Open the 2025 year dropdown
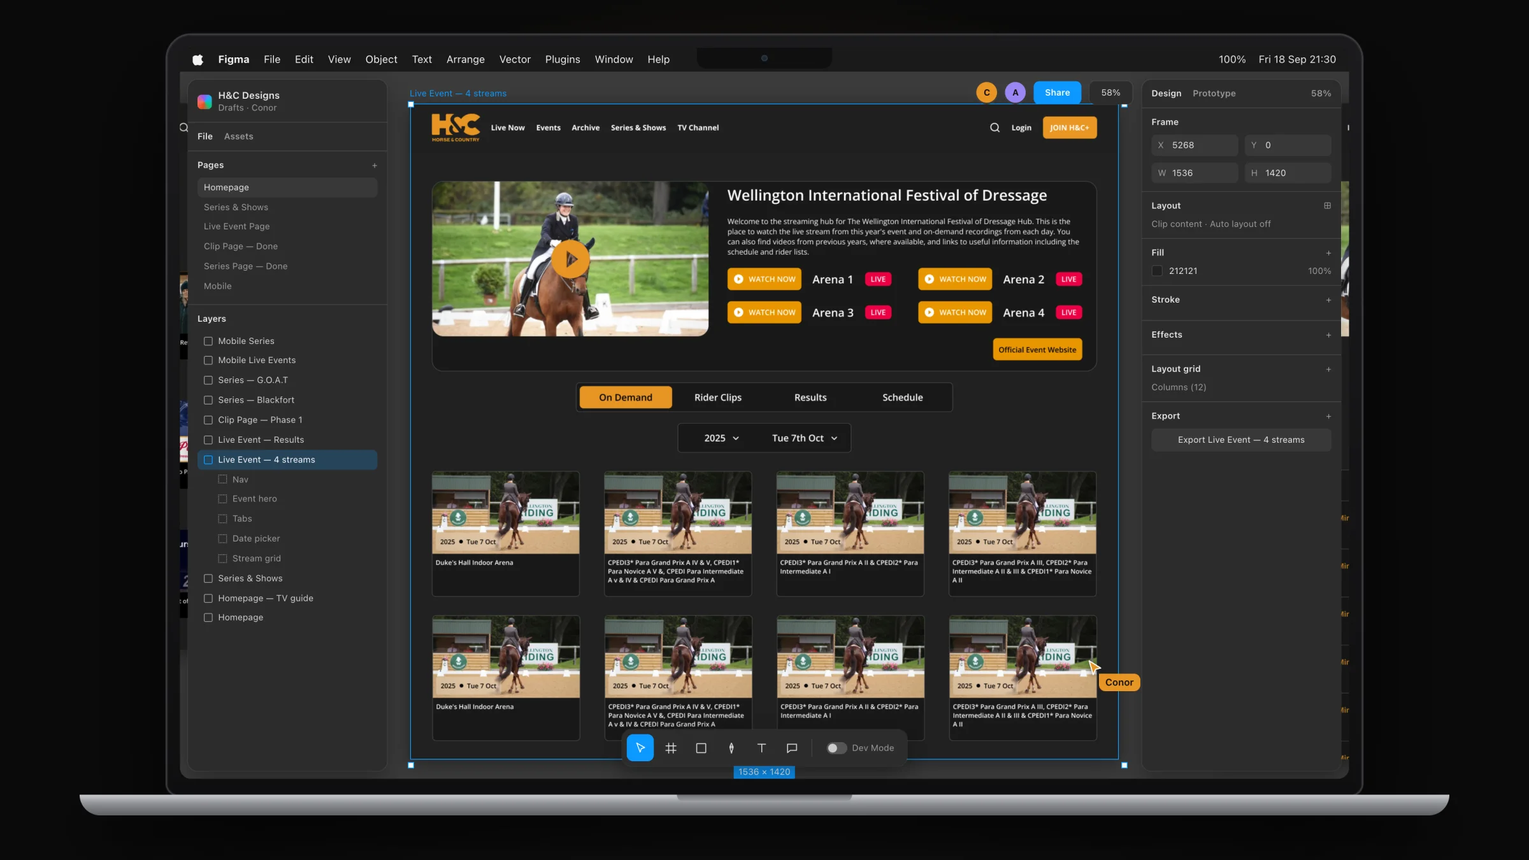Viewport: 1529px width, 860px height. [x=721, y=438]
